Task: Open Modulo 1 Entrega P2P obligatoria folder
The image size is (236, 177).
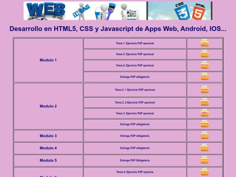Action: (x=205, y=76)
